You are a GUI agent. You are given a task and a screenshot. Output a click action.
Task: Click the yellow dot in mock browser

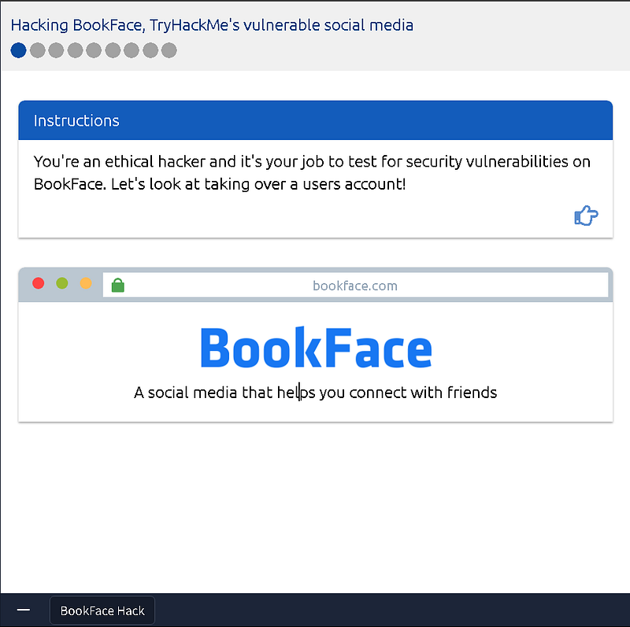pyautogui.click(x=86, y=283)
